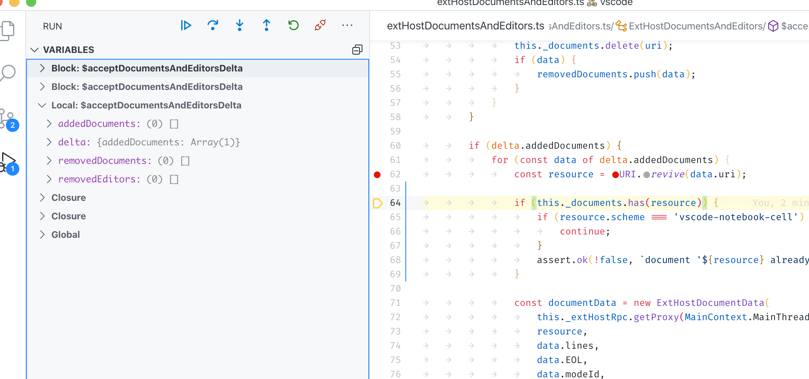
Task: Open the Run panel more actions ellipsis
Action: [347, 26]
